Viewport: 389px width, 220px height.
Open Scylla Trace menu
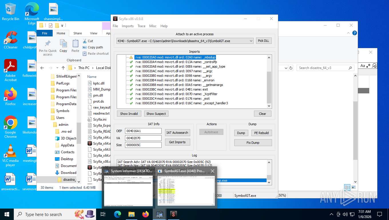pyautogui.click(x=141, y=26)
